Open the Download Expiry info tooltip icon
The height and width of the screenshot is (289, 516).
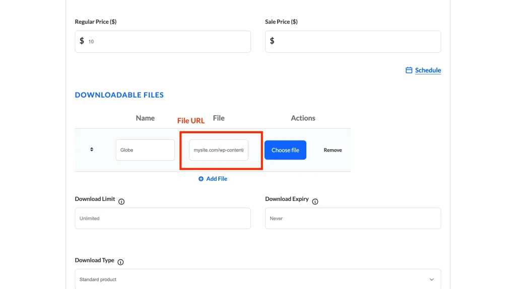click(x=315, y=202)
